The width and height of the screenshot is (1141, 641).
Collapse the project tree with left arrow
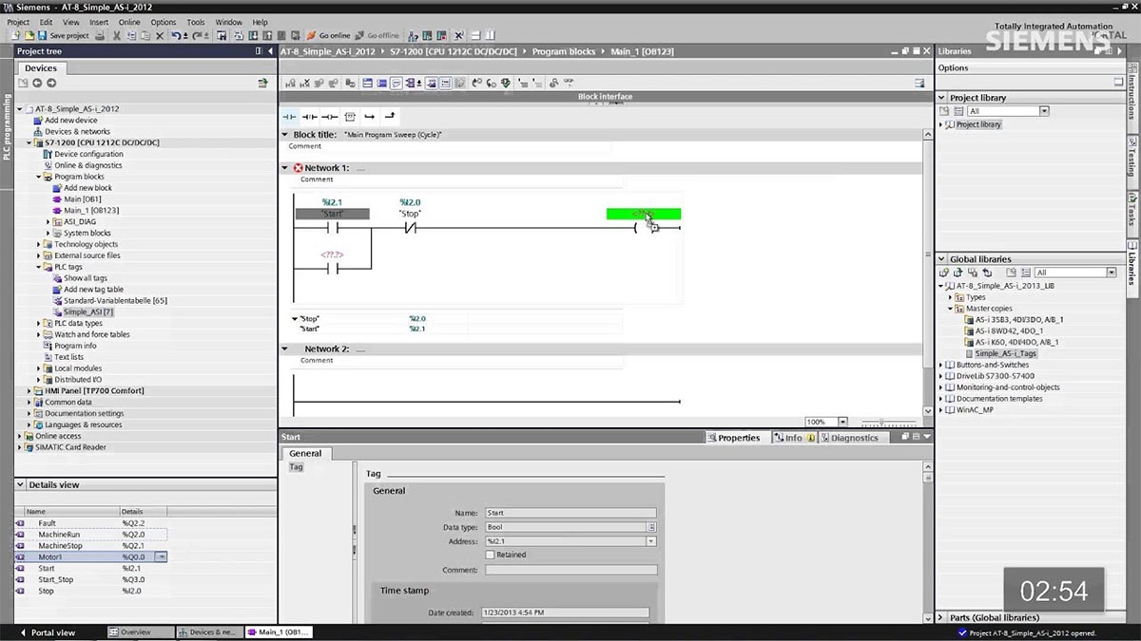click(x=270, y=51)
